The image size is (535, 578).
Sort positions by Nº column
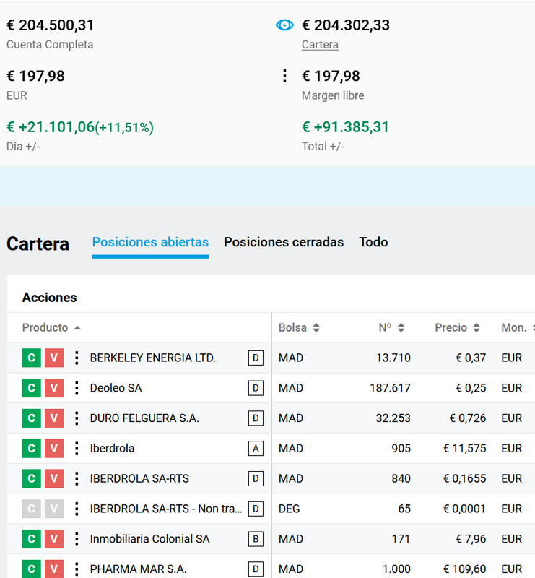coord(391,327)
